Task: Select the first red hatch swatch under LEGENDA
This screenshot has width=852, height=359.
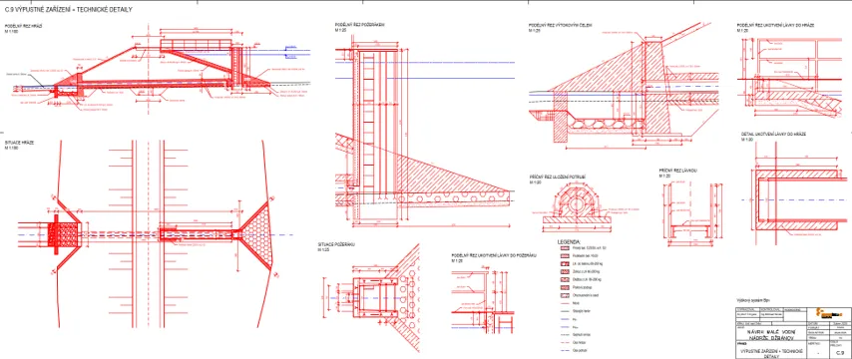Action: (564, 247)
